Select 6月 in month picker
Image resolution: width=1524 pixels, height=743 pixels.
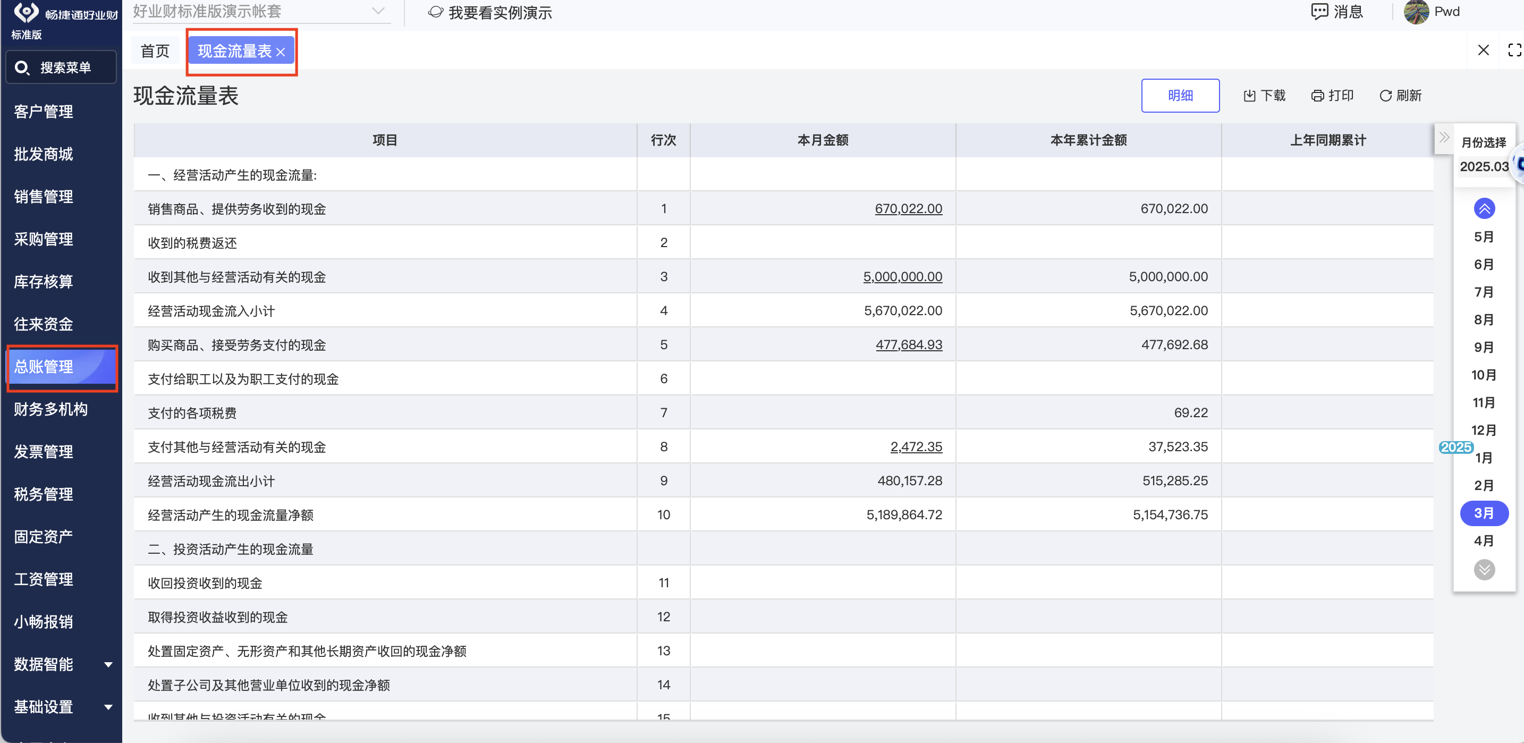tap(1483, 265)
